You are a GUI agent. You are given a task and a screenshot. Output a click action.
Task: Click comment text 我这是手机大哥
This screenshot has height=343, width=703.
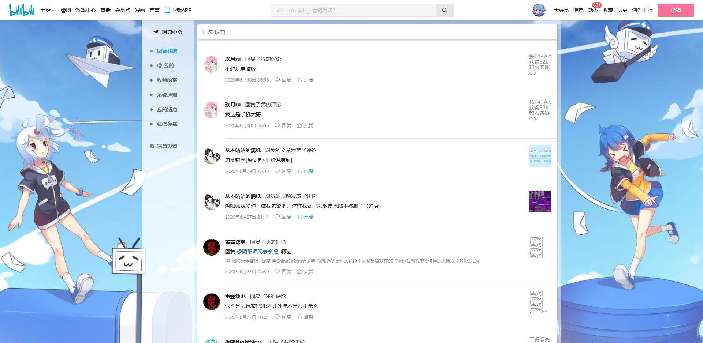(243, 114)
